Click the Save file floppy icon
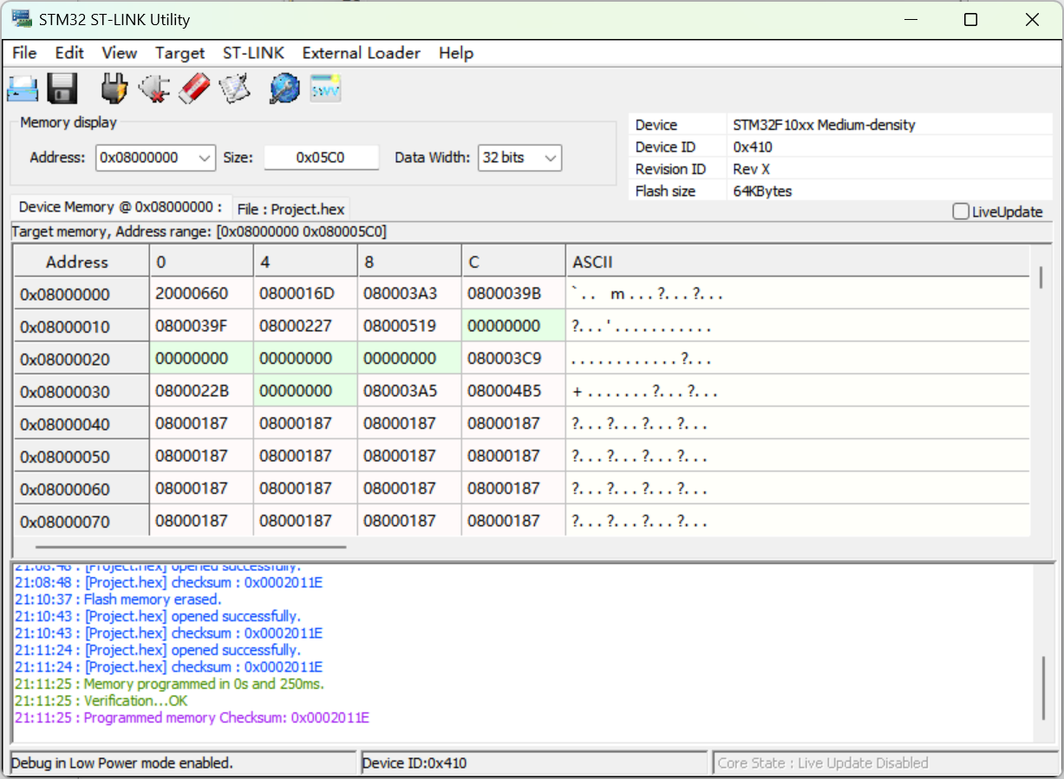 (62, 88)
